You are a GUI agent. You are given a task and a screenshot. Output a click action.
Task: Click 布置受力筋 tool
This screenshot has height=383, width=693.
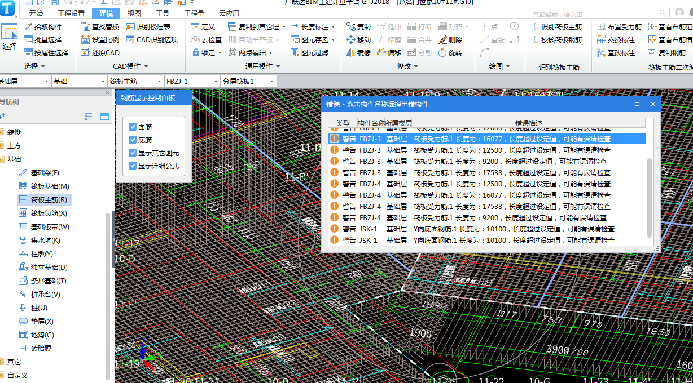tap(619, 26)
